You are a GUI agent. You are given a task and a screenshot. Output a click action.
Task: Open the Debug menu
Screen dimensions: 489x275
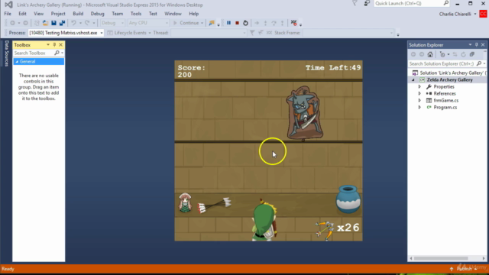pos(97,14)
